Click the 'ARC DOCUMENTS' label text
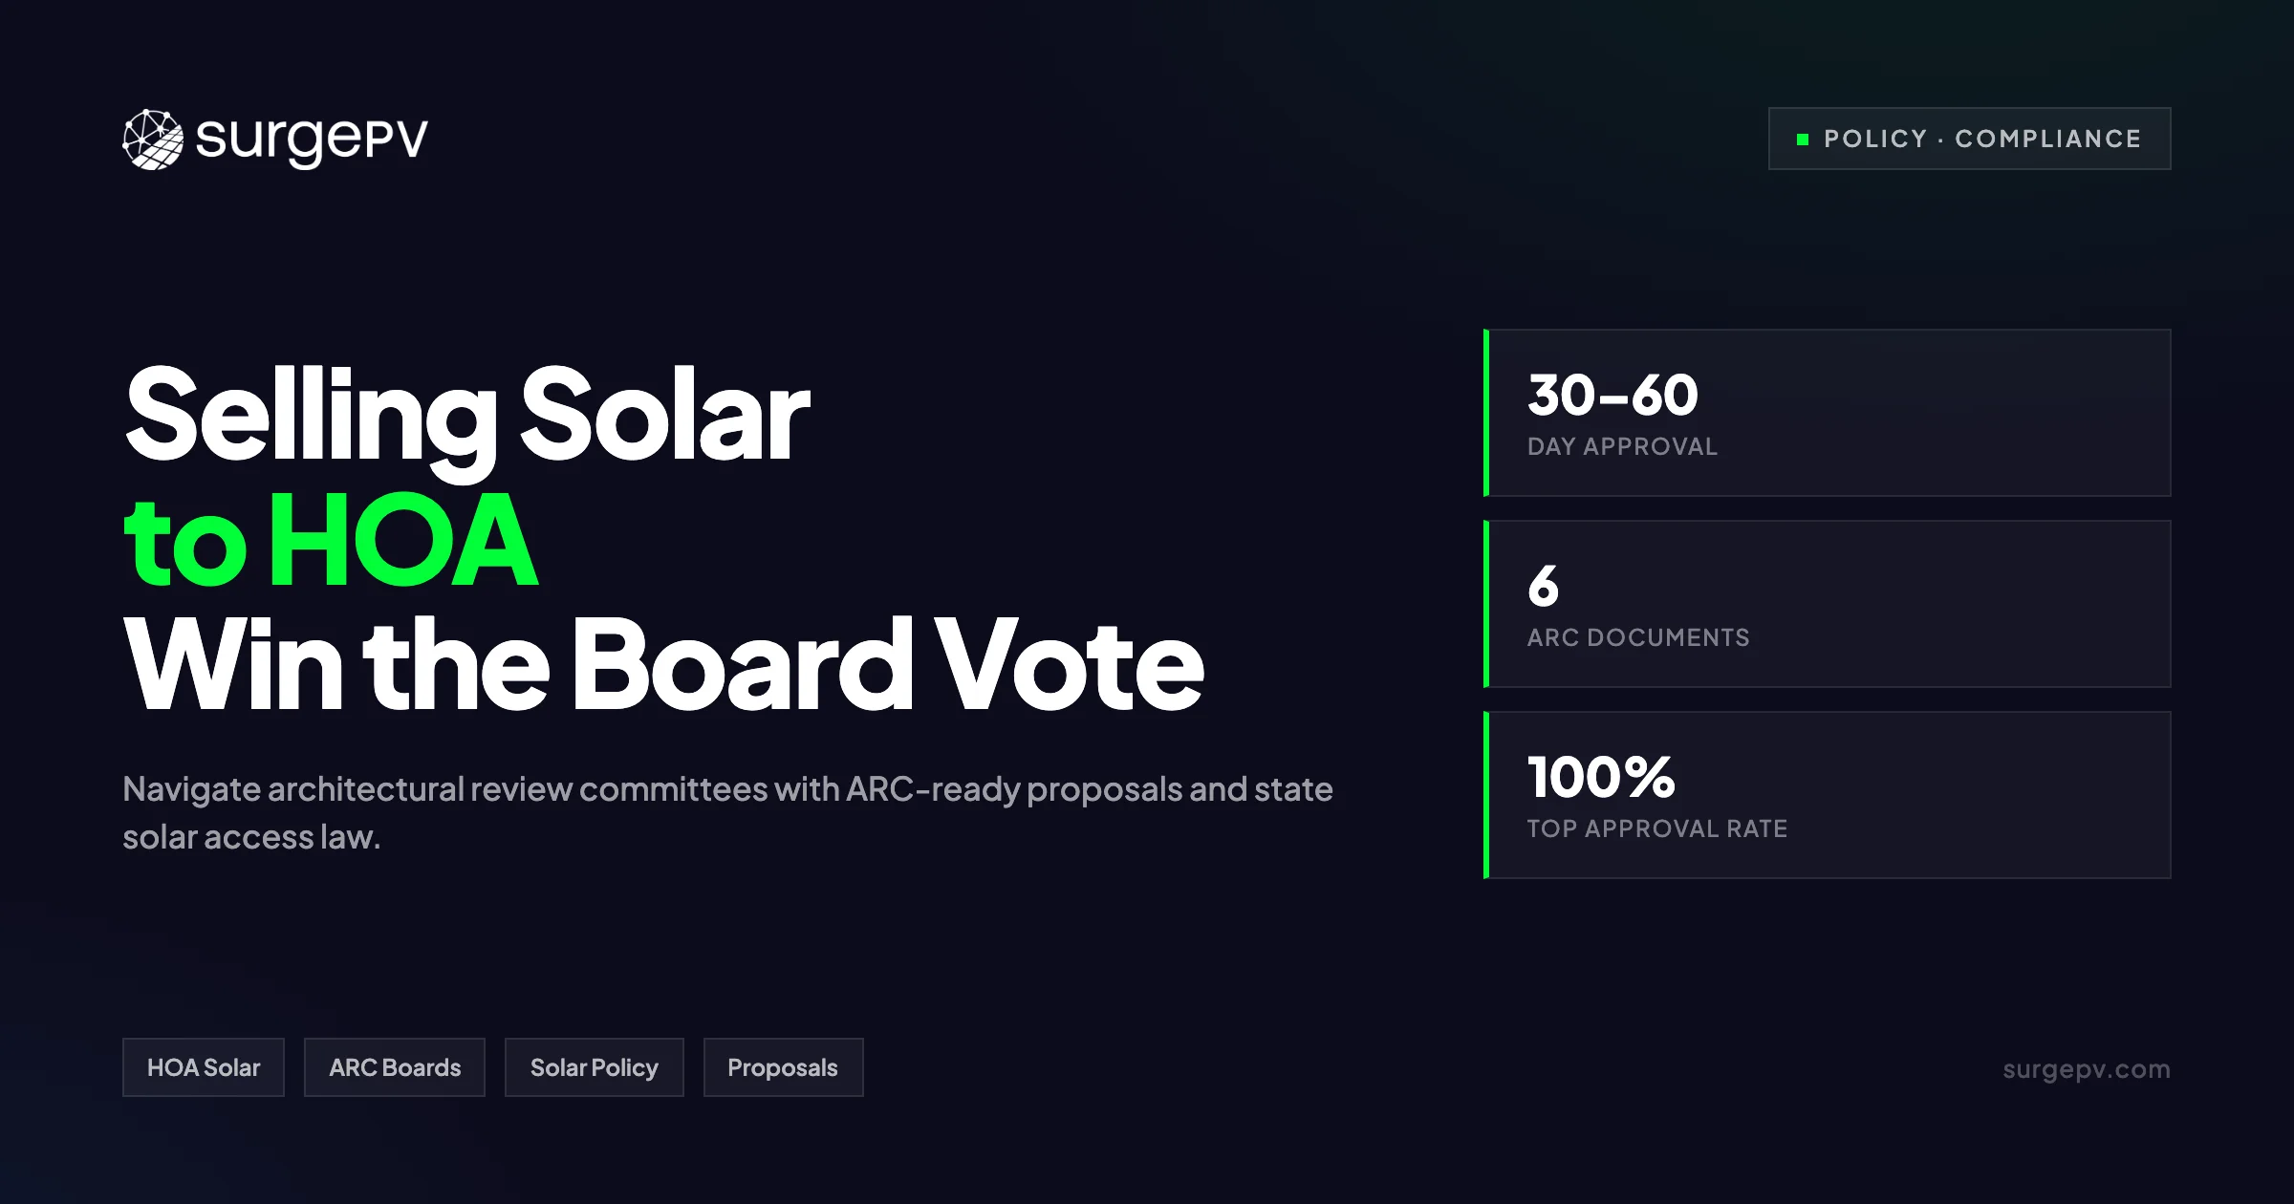 click(x=1638, y=637)
